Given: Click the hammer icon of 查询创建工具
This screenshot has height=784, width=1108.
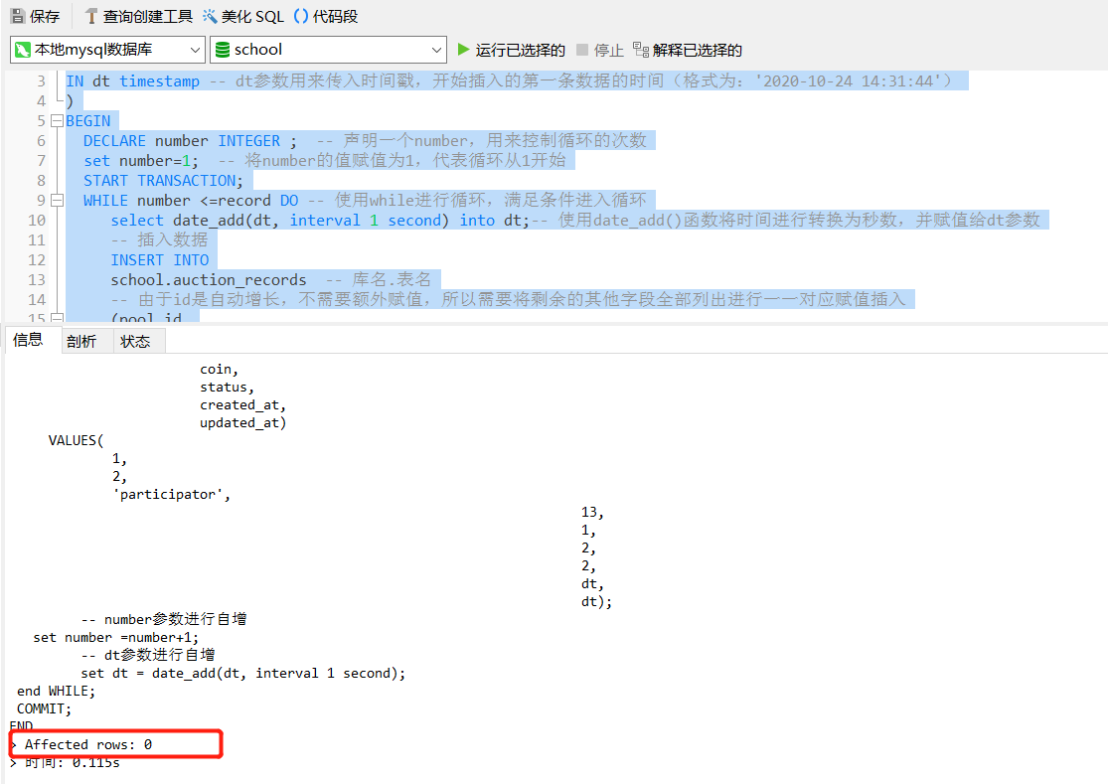Looking at the screenshot, I should click(x=91, y=16).
